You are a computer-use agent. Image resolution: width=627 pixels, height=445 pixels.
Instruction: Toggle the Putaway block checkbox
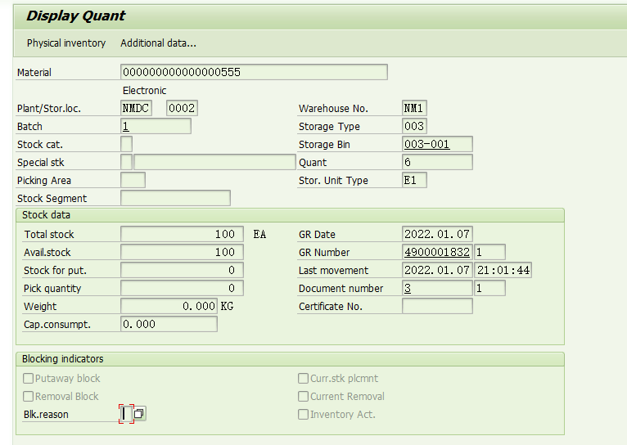coord(28,378)
